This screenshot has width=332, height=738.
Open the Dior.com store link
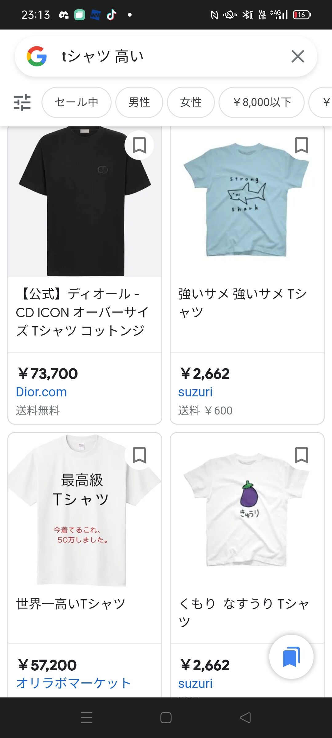[x=41, y=392]
